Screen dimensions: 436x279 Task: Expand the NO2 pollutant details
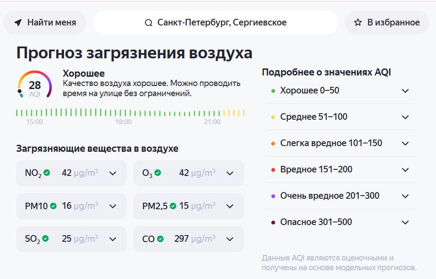(113, 173)
